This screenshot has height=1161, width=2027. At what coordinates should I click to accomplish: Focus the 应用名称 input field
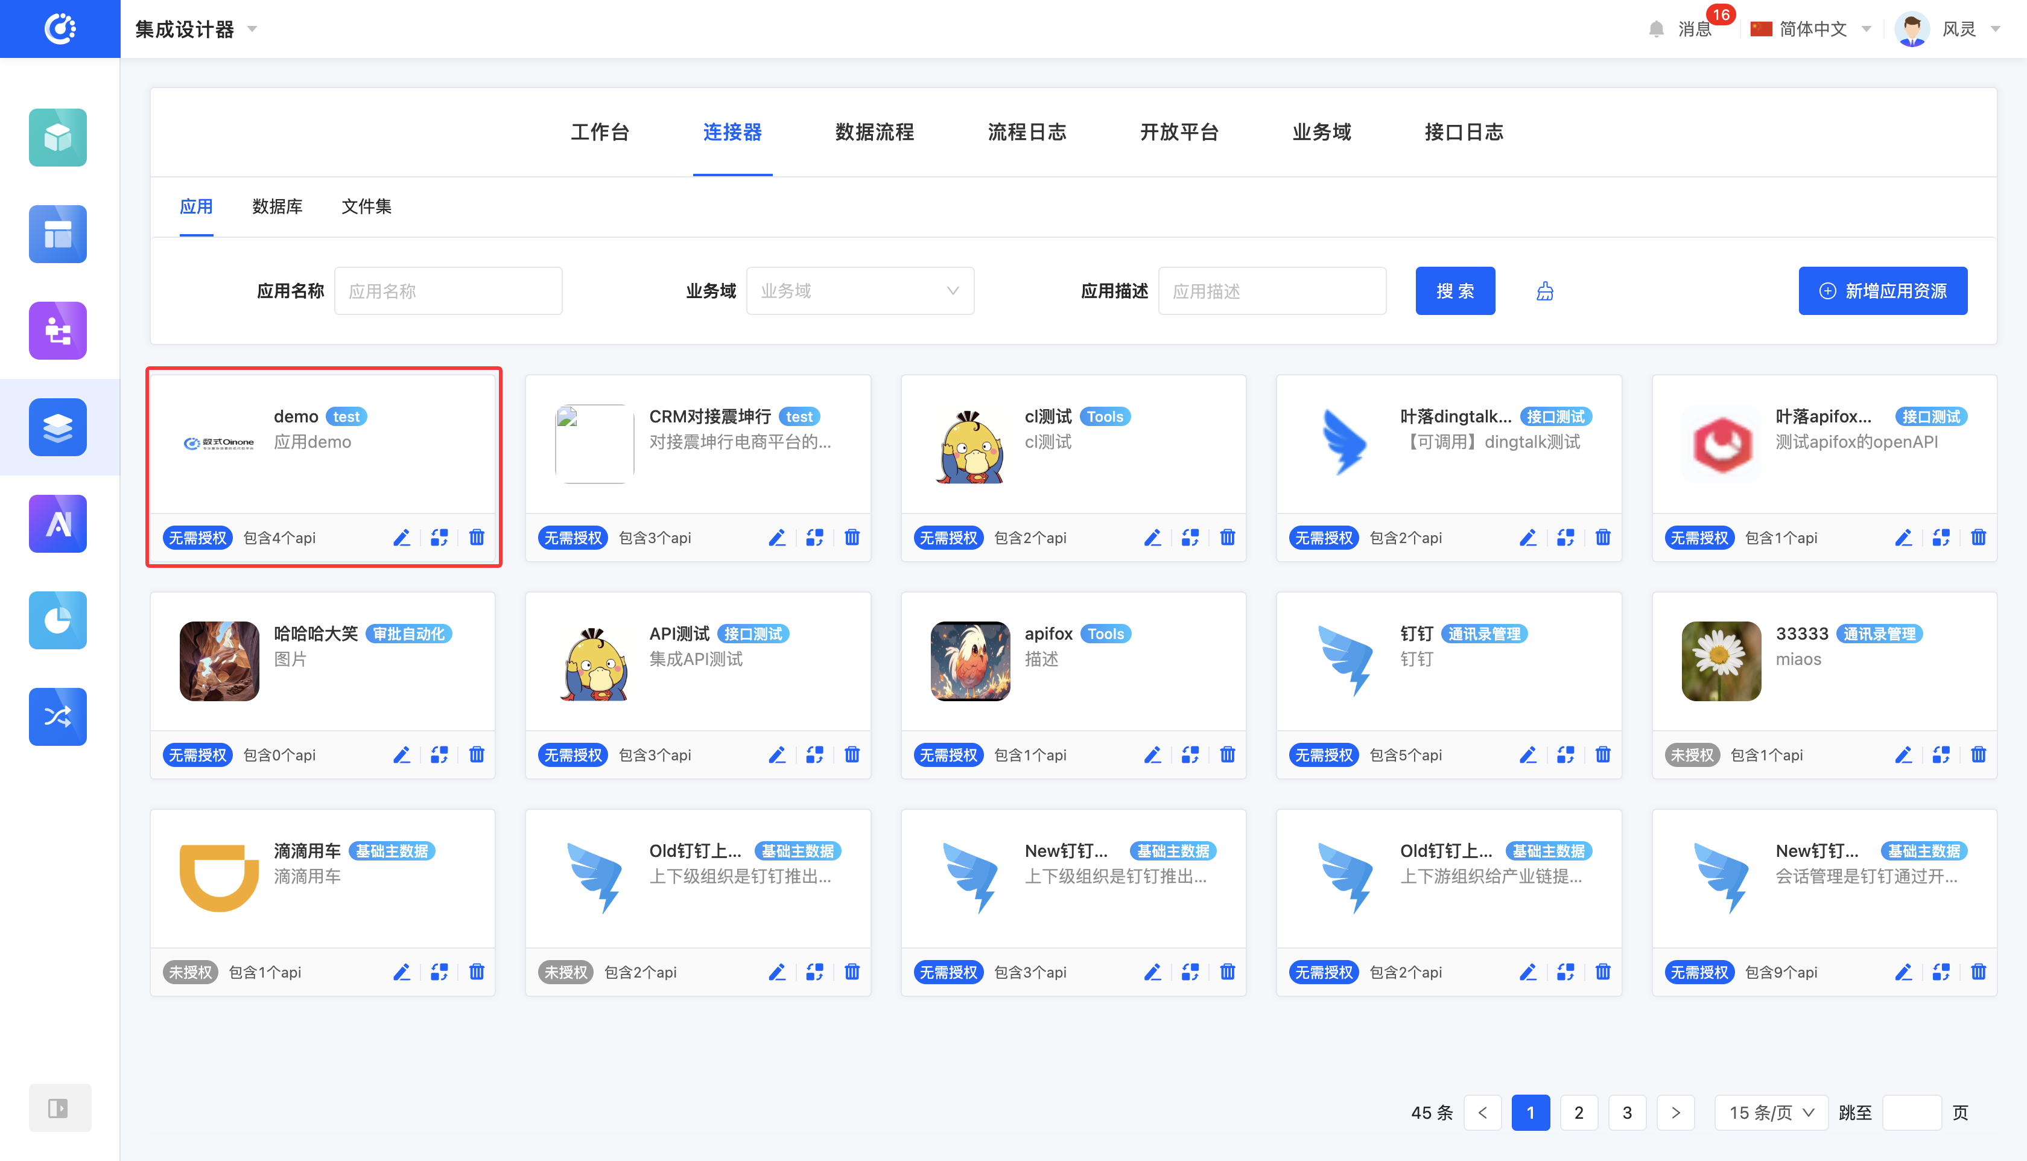448,291
